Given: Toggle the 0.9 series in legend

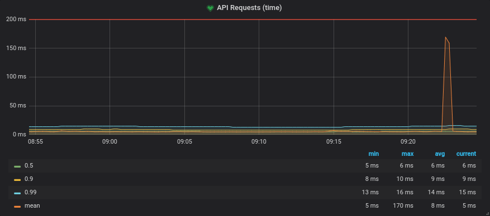Looking at the screenshot, I should [x=28, y=179].
